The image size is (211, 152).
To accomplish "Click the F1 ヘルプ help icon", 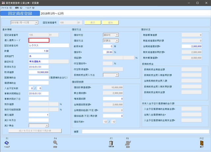I will click(x=7, y=142).
